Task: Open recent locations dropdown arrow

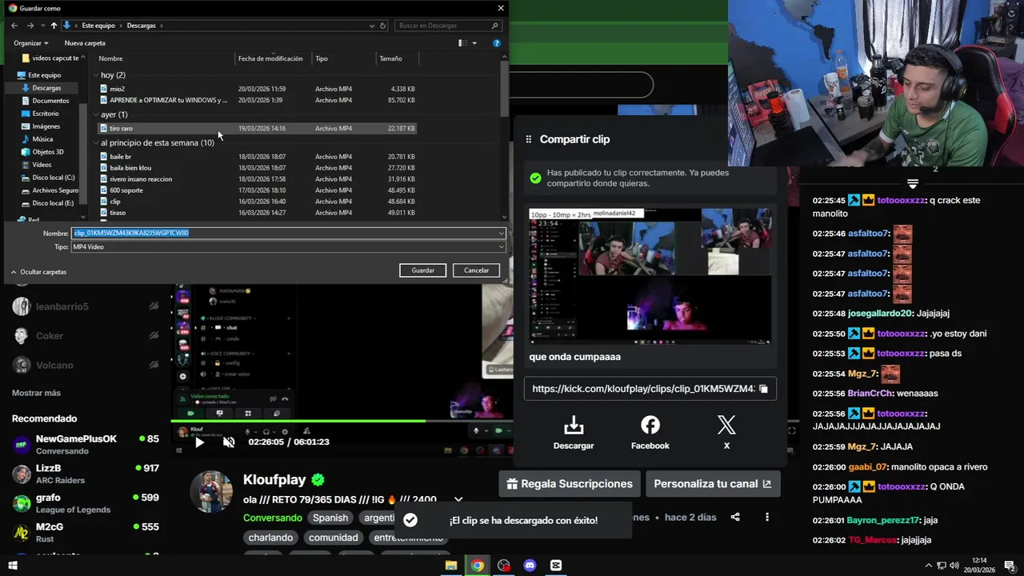Action: click(43, 26)
